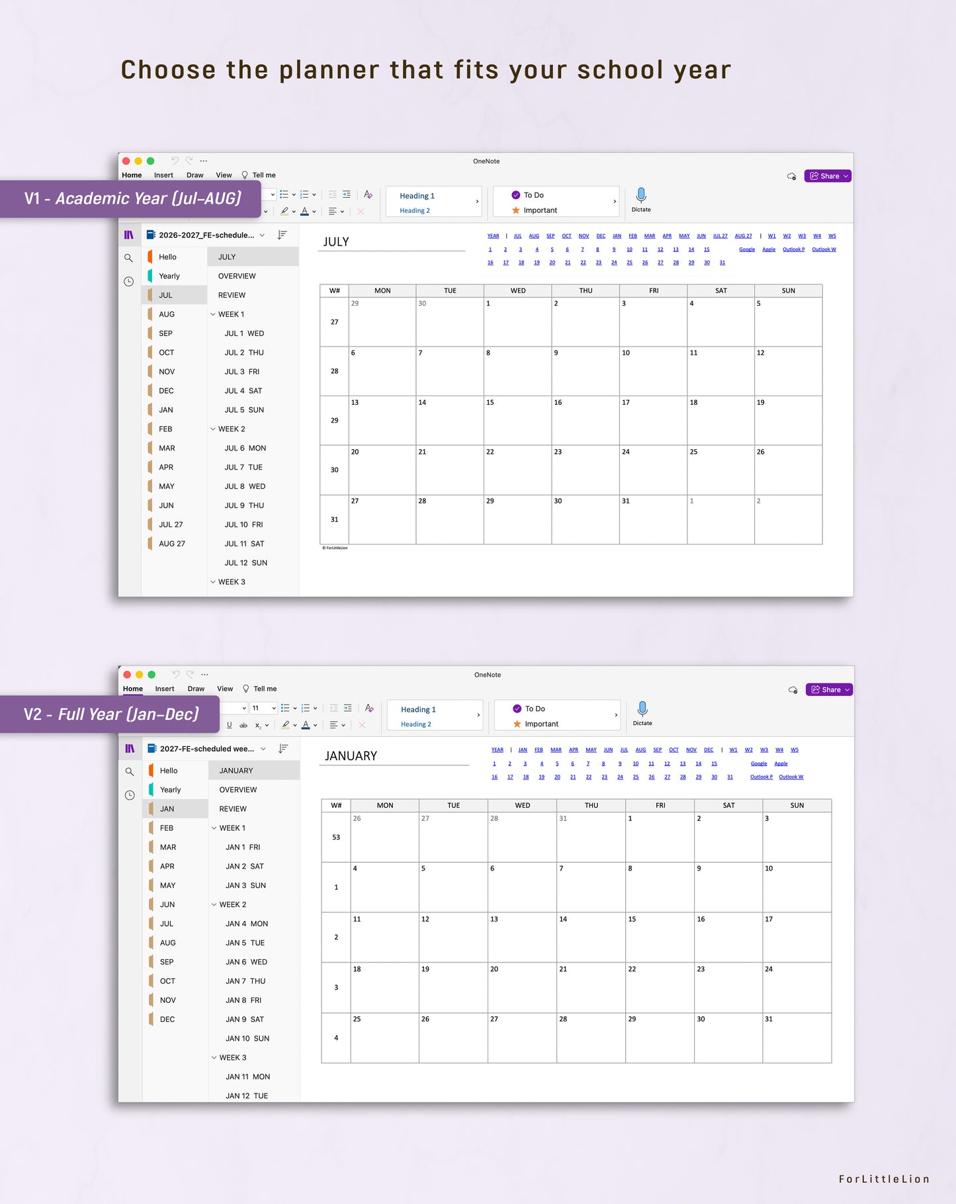Image resolution: width=956 pixels, height=1204 pixels.
Task: Click the sync status cloud icon in V1 window
Action: tap(791, 176)
